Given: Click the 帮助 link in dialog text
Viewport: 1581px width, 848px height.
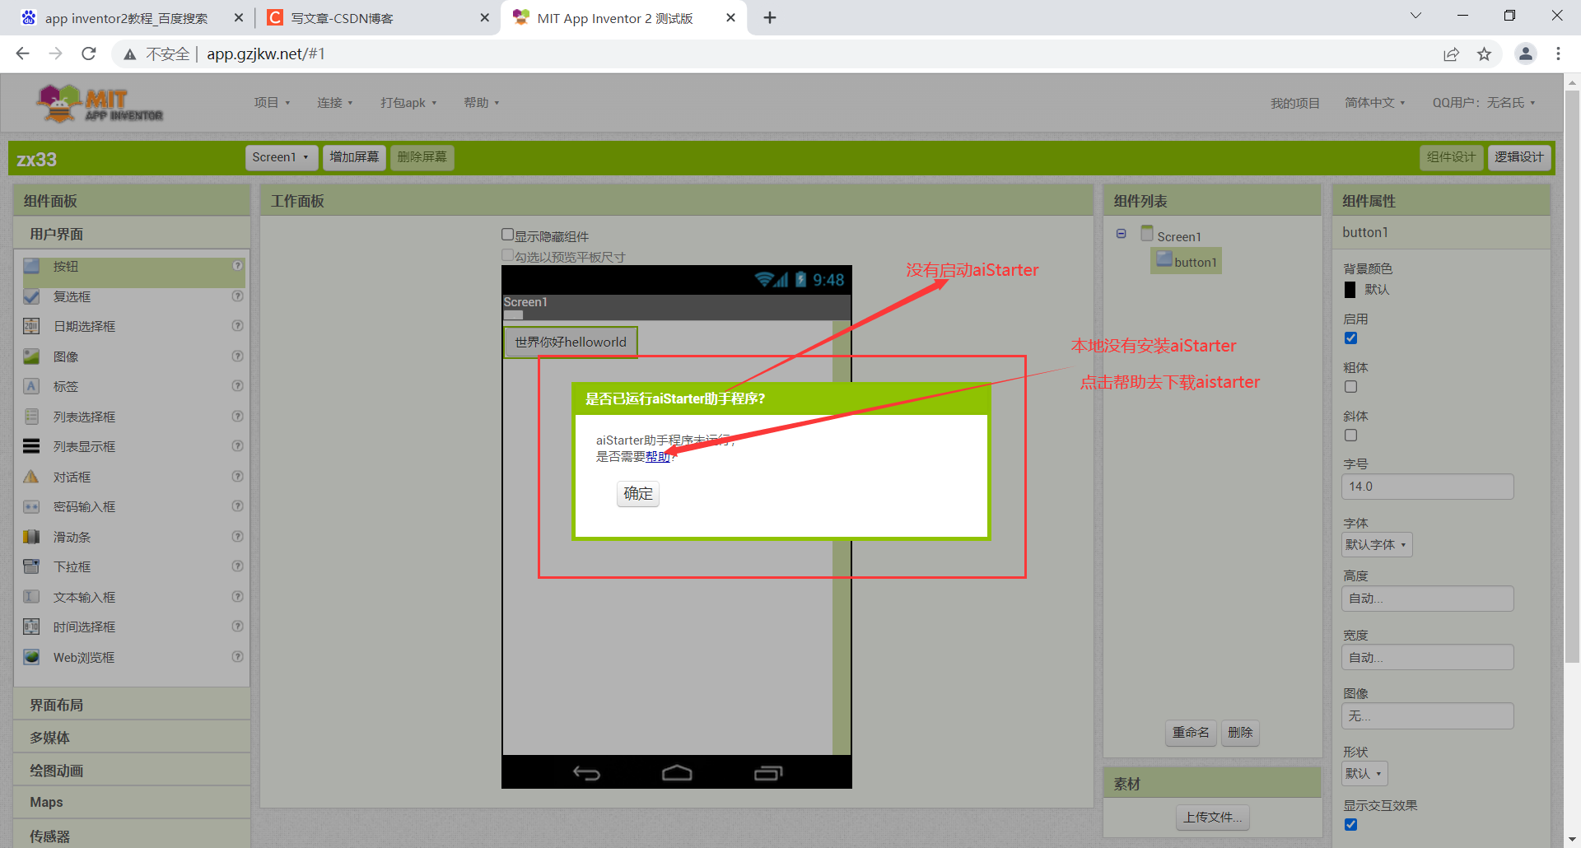Looking at the screenshot, I should (658, 457).
